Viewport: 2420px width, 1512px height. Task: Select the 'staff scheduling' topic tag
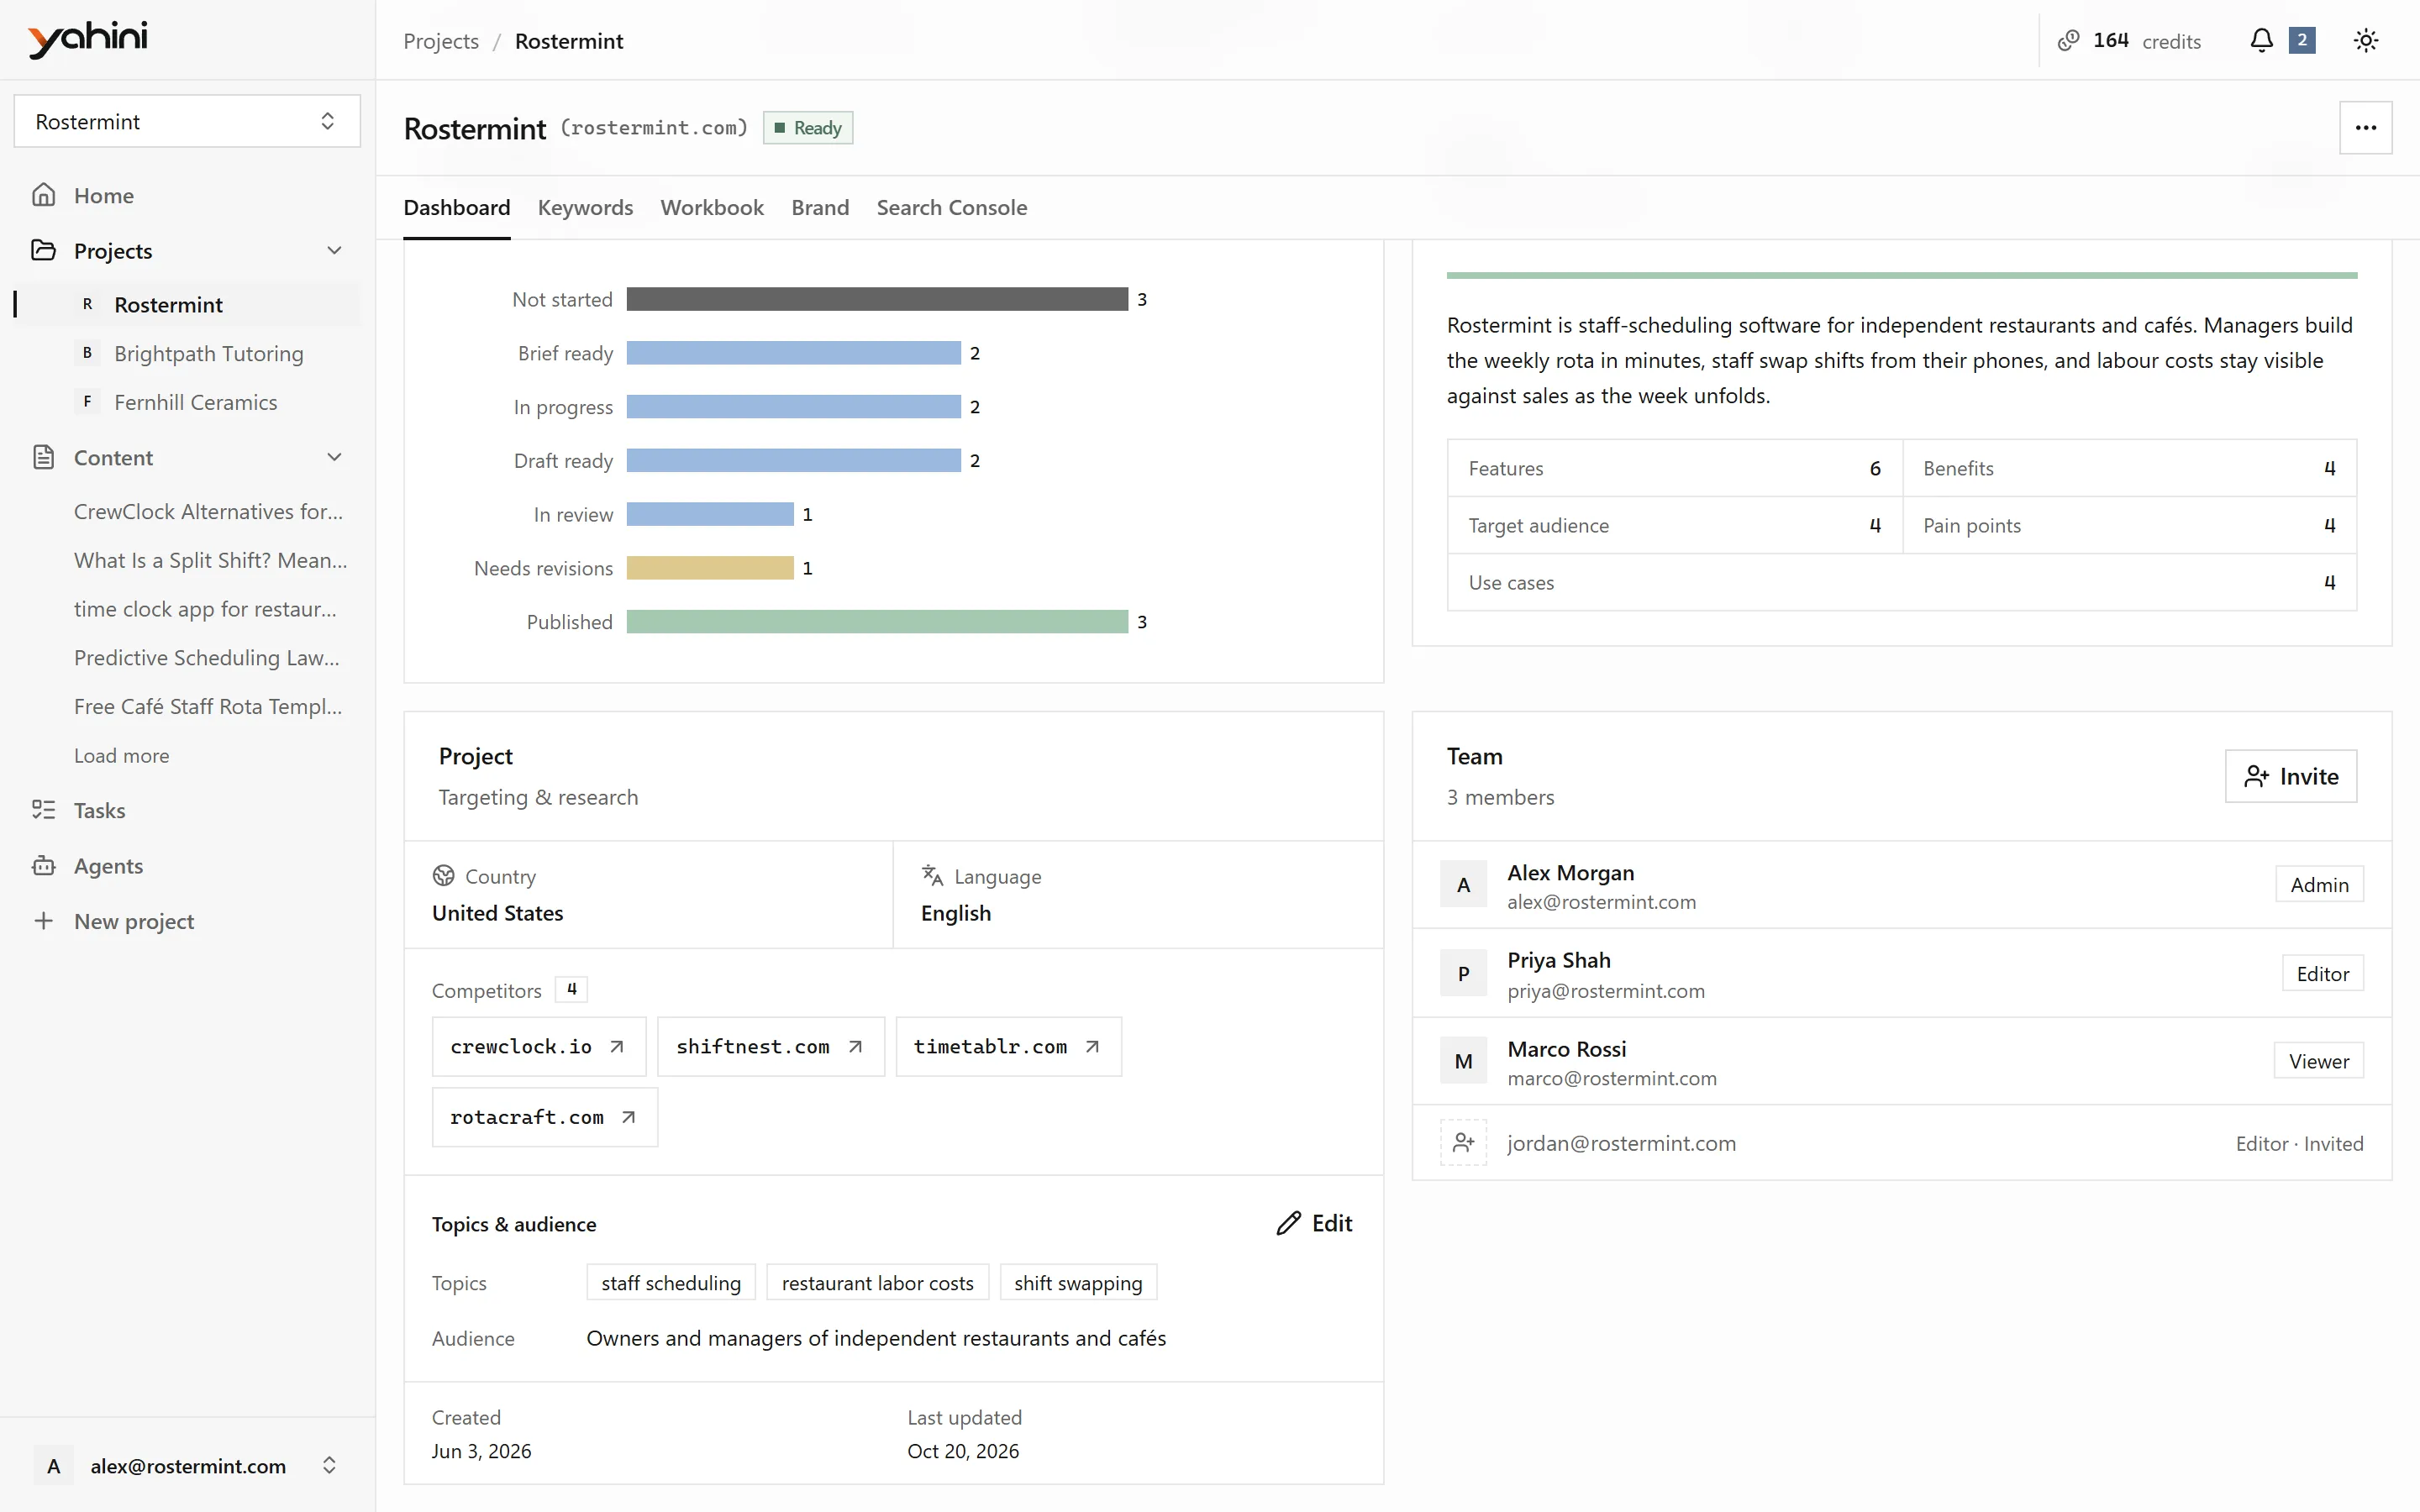pyautogui.click(x=671, y=1283)
